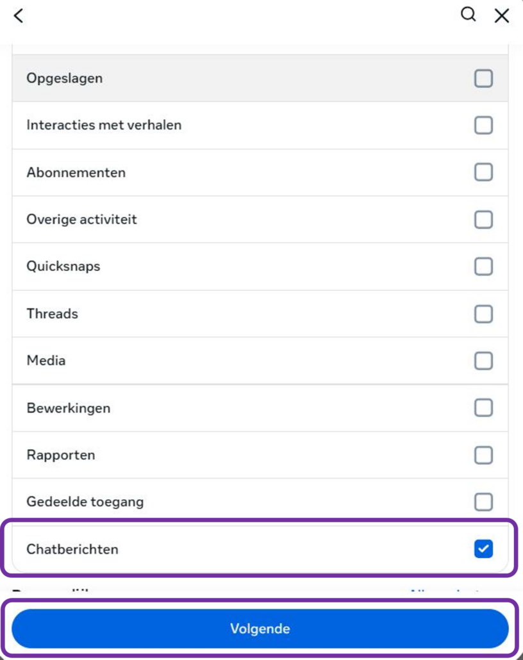Select the Bewerkingen checkbox
Screen dimensions: 523x660
tap(483, 408)
